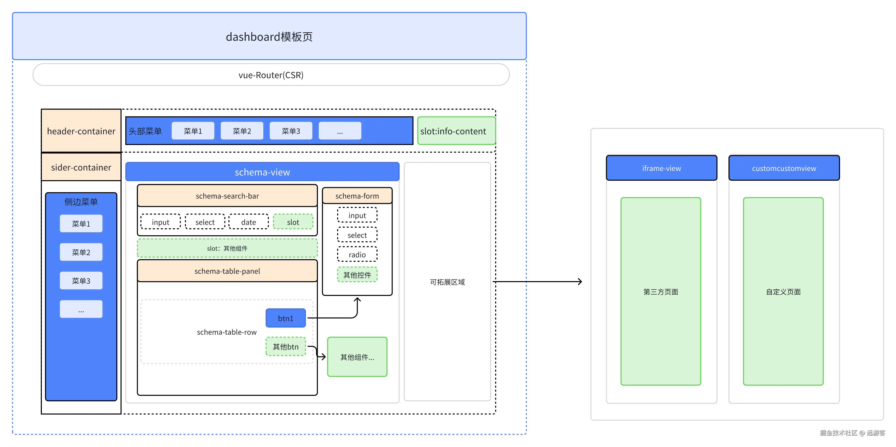Click the slot:info-content green box
896x447 pixels.
pyautogui.click(x=456, y=131)
